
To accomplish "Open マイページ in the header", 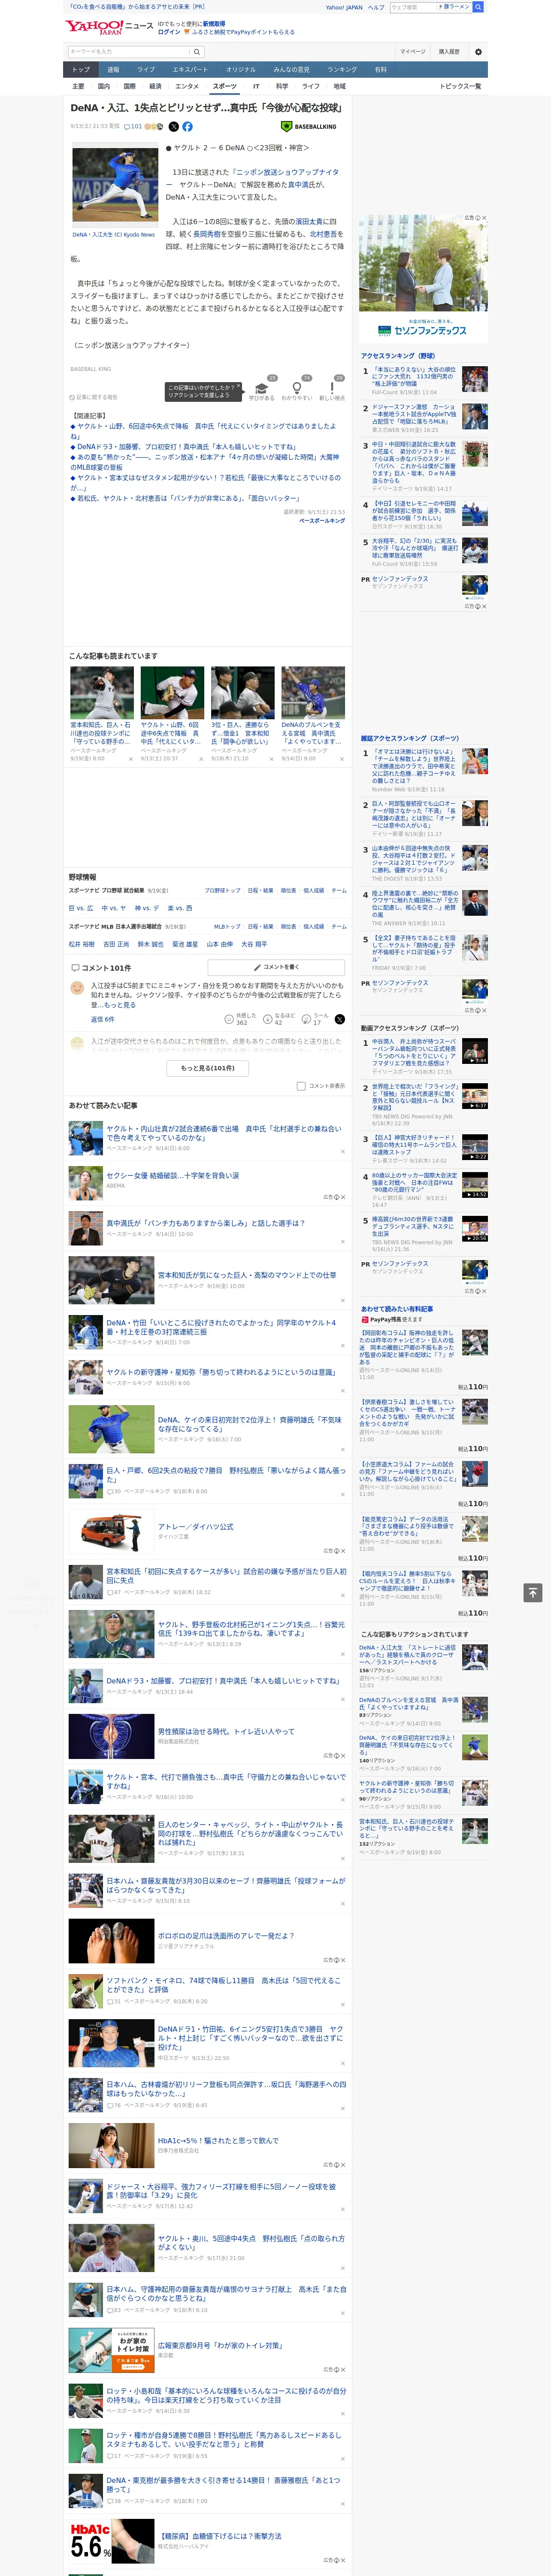I will tap(413, 51).
